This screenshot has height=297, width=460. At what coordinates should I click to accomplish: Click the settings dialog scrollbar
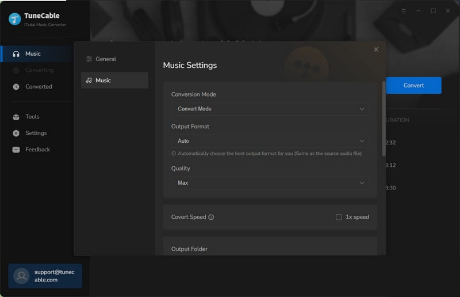tap(384, 119)
